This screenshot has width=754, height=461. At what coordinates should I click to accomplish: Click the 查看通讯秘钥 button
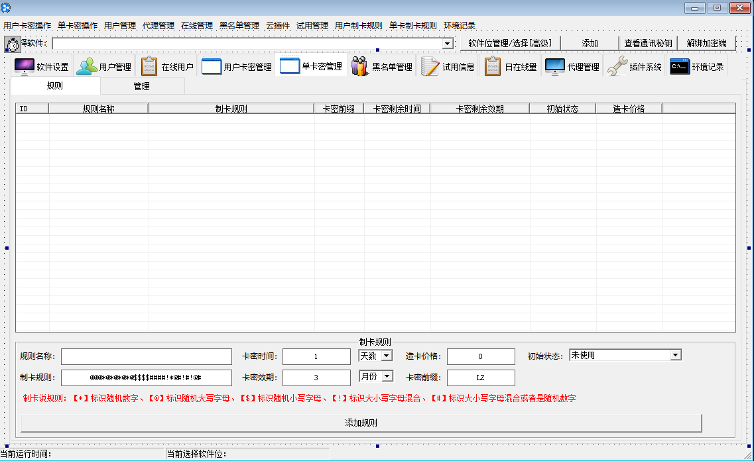[648, 43]
